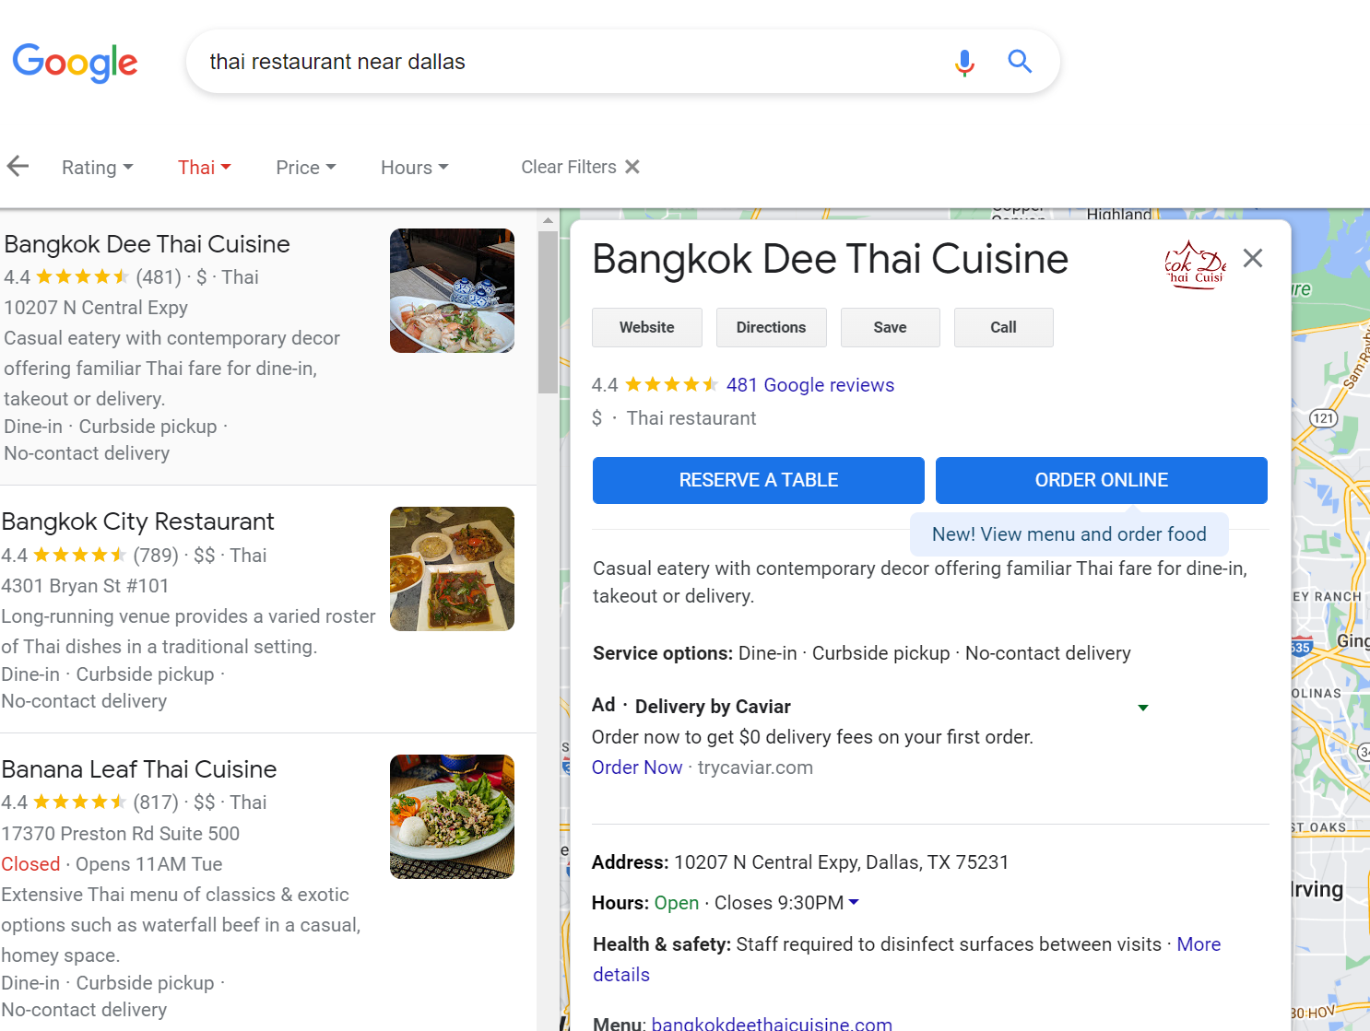Click the Service options line in panel
This screenshot has height=1031, width=1370.
coord(862,653)
